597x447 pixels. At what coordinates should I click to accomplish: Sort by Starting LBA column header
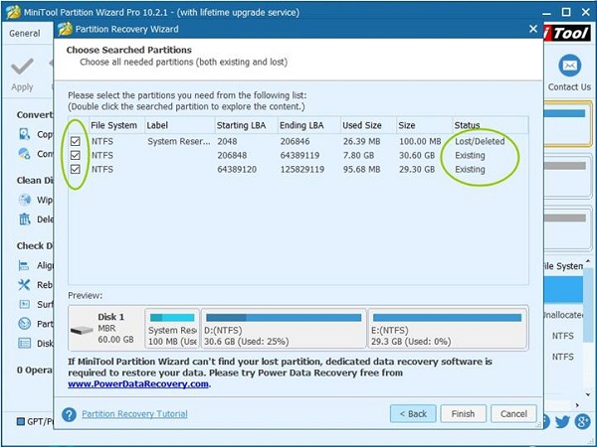[x=246, y=125]
